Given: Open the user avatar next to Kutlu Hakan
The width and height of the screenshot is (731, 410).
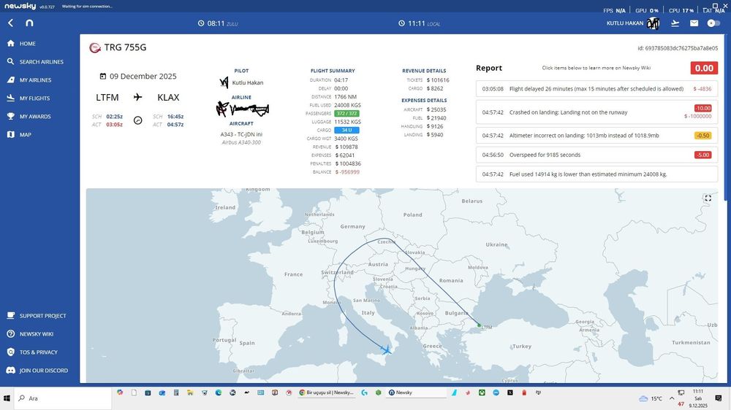Looking at the screenshot, I should tap(654, 23).
